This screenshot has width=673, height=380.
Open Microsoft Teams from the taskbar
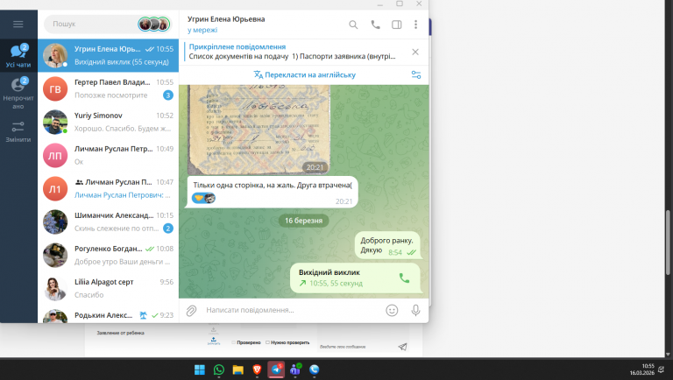point(295,369)
